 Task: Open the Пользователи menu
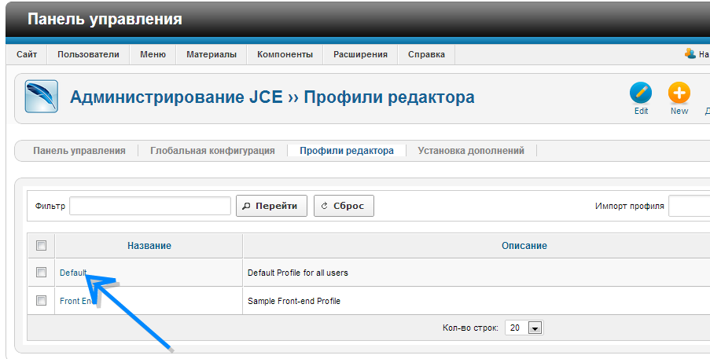tap(88, 54)
